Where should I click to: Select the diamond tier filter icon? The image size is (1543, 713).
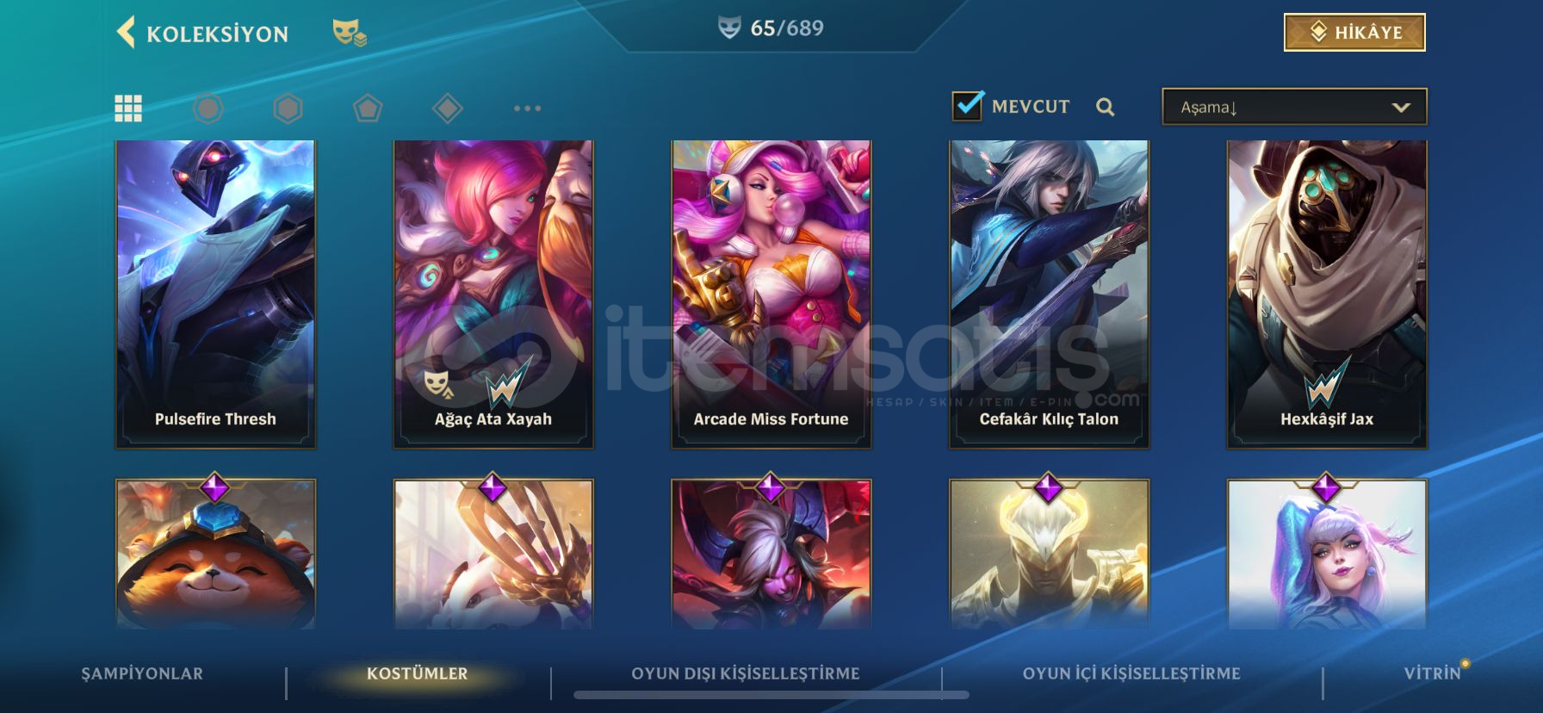coord(448,108)
